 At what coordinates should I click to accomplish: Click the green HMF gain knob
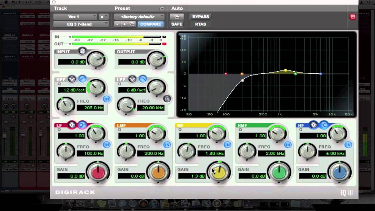point(279,173)
